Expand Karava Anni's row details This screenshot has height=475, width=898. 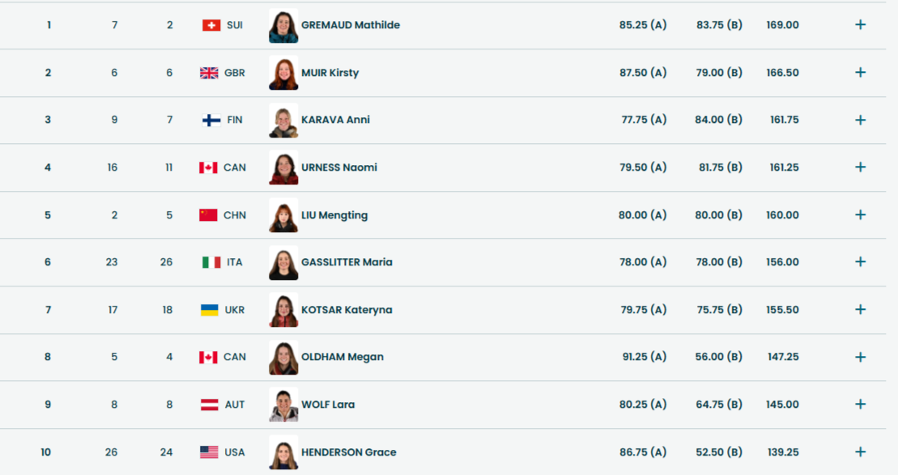point(860,120)
